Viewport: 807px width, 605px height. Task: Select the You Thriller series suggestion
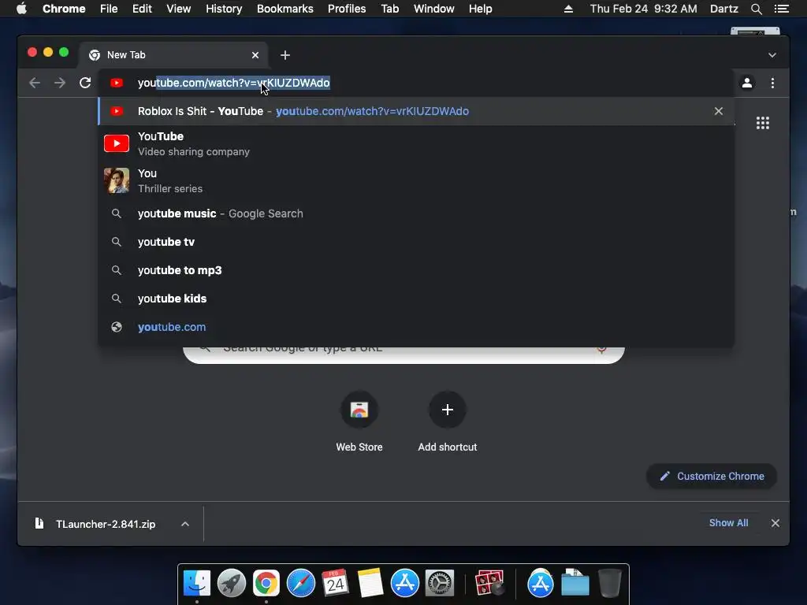point(416,180)
